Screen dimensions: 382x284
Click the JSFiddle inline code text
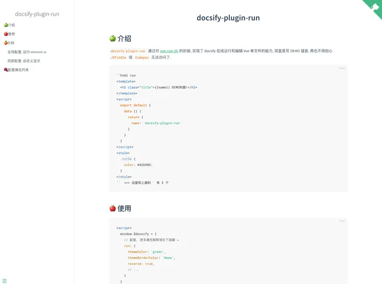click(x=118, y=58)
